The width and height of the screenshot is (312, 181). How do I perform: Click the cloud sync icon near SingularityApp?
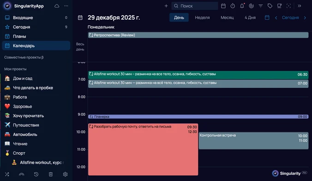tap(57, 6)
